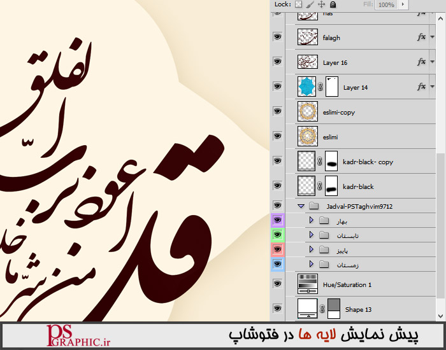Image resolution: width=446 pixels, height=350 pixels.
Task: Expand the بهار folder group
Action: tap(311, 220)
